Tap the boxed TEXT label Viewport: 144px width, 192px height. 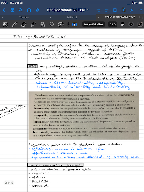coord(33,66)
